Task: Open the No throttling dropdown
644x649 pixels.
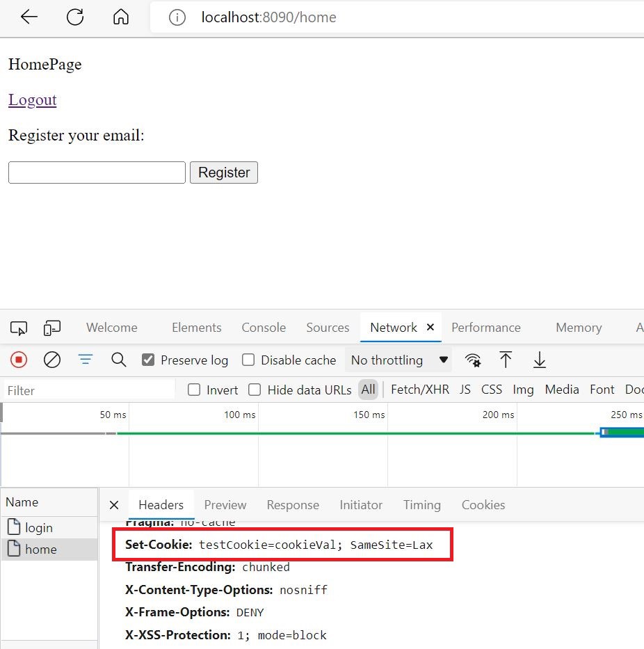Action: [399, 360]
